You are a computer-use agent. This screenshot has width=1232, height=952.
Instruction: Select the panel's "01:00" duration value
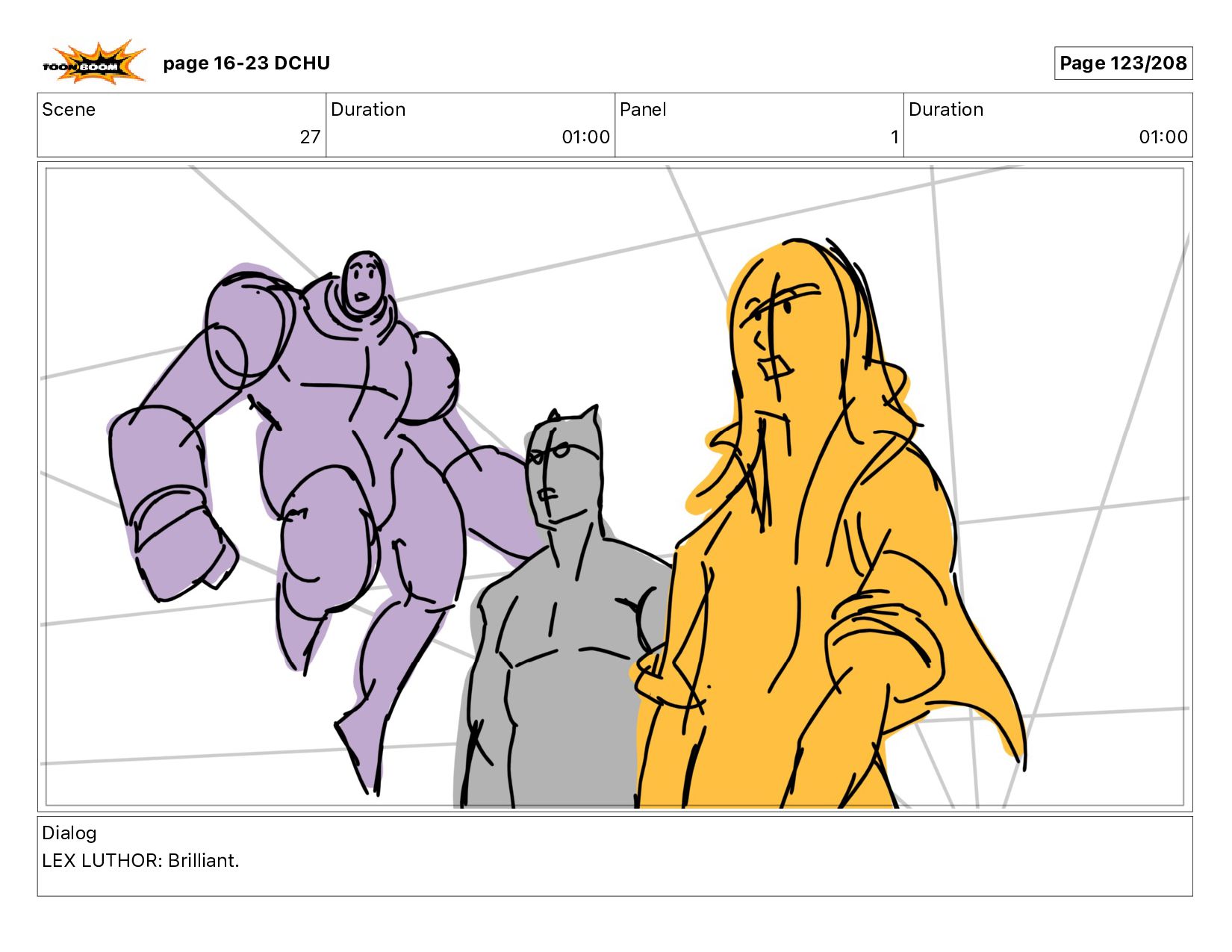point(1163,137)
